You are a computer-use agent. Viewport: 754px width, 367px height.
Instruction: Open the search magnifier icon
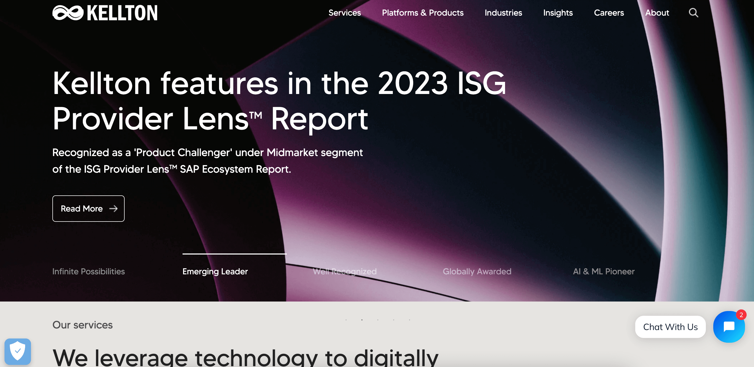[693, 13]
